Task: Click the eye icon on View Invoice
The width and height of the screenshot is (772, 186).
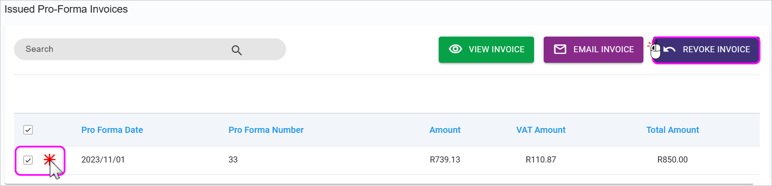Action: [455, 49]
